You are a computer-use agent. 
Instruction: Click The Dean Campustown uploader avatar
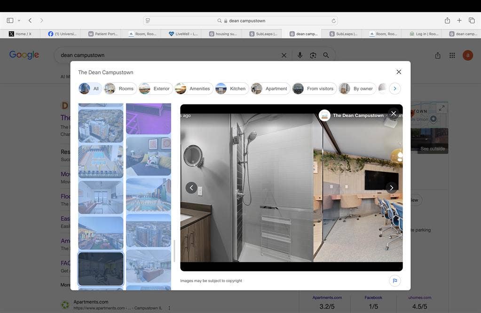point(324,115)
